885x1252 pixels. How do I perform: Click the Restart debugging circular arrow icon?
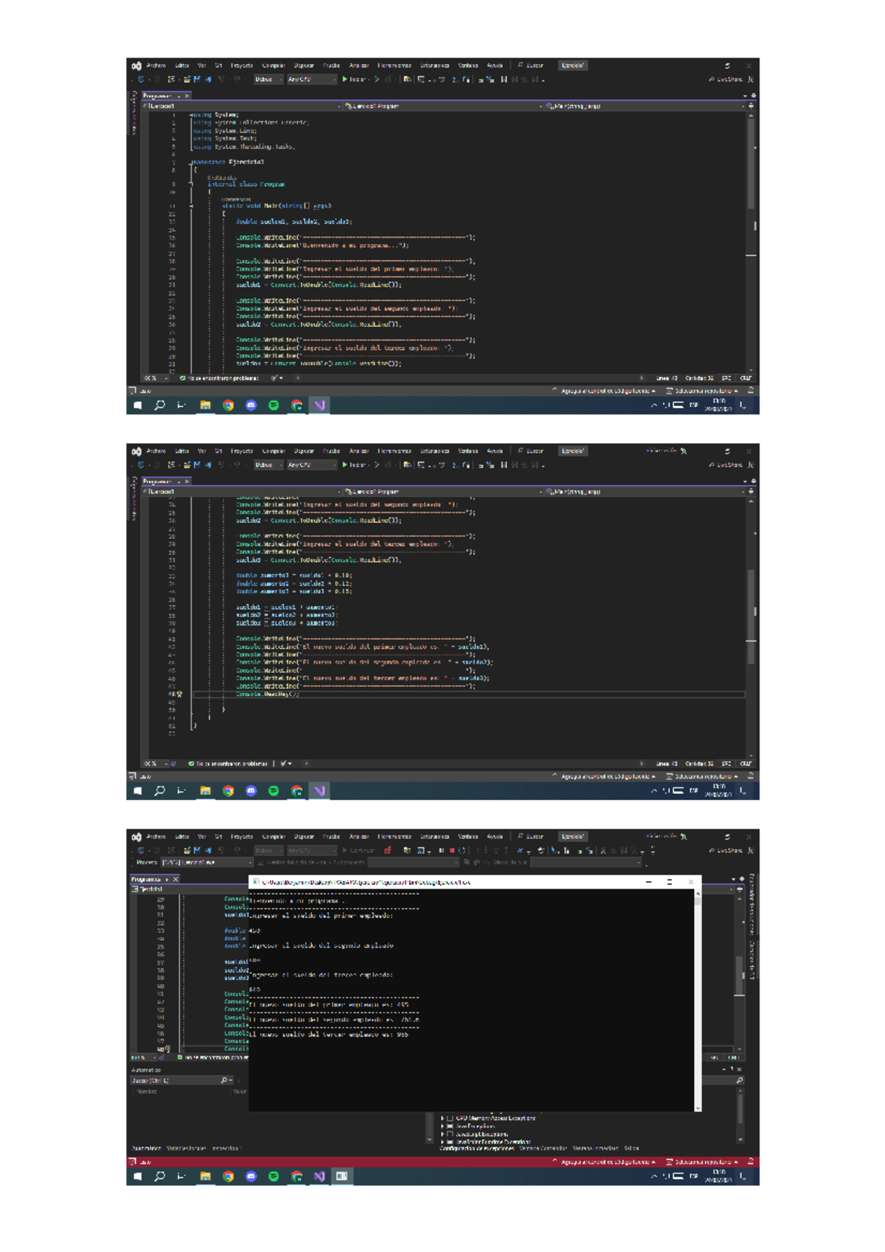click(x=462, y=850)
